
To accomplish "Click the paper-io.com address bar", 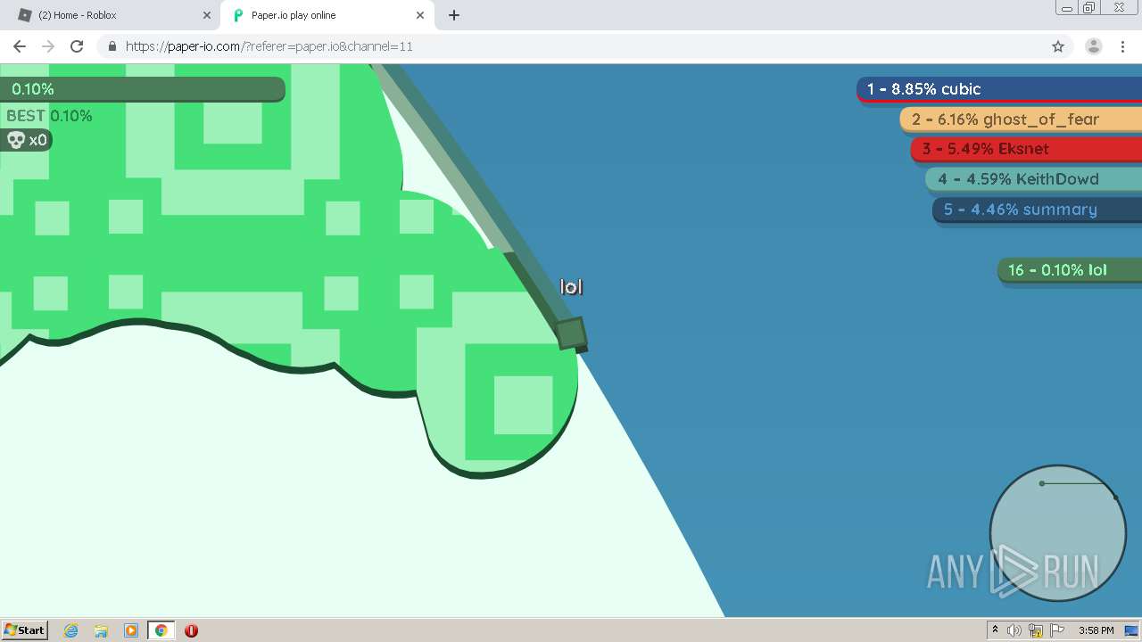I will click(x=571, y=46).
